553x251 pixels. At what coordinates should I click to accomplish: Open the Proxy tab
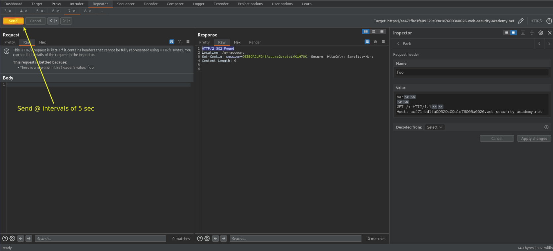[x=56, y=4]
